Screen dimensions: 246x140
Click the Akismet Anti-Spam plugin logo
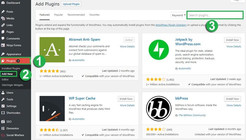[x=52, y=49]
